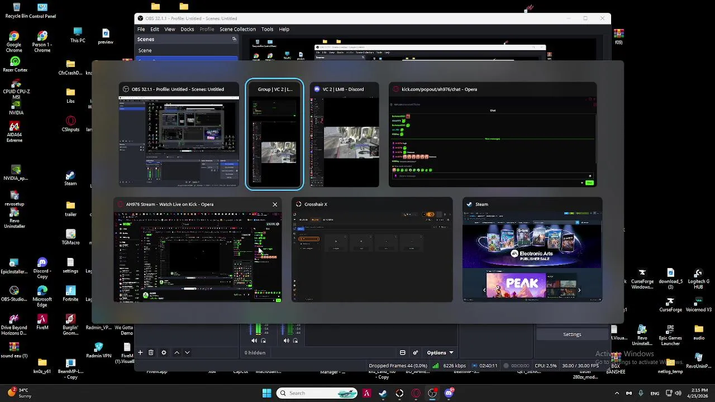This screenshot has height=402, width=715.
Task: Move scene down with the down arrow
Action: click(187, 352)
